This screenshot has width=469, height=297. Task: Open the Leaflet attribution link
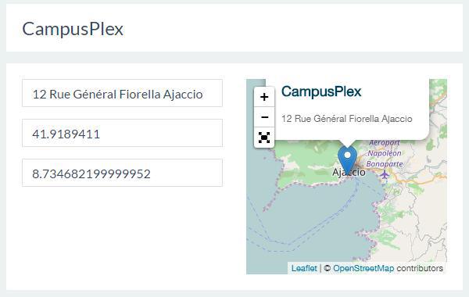304,268
